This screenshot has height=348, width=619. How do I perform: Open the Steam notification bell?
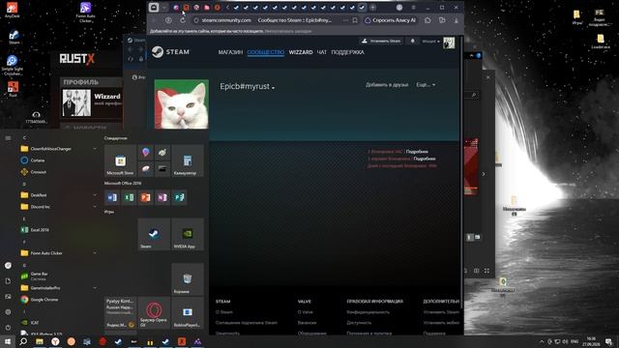(413, 41)
